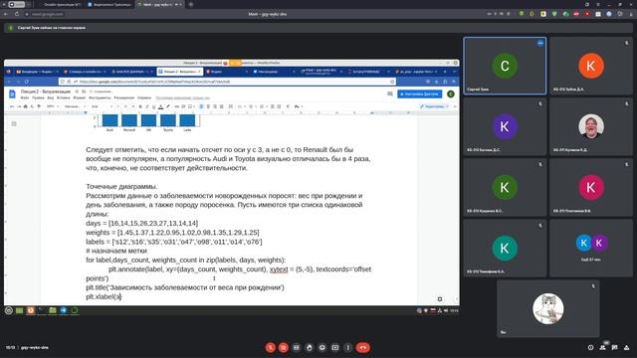Open the editing mode dropdown Редактирование
The image size is (637, 358).
(x=434, y=106)
